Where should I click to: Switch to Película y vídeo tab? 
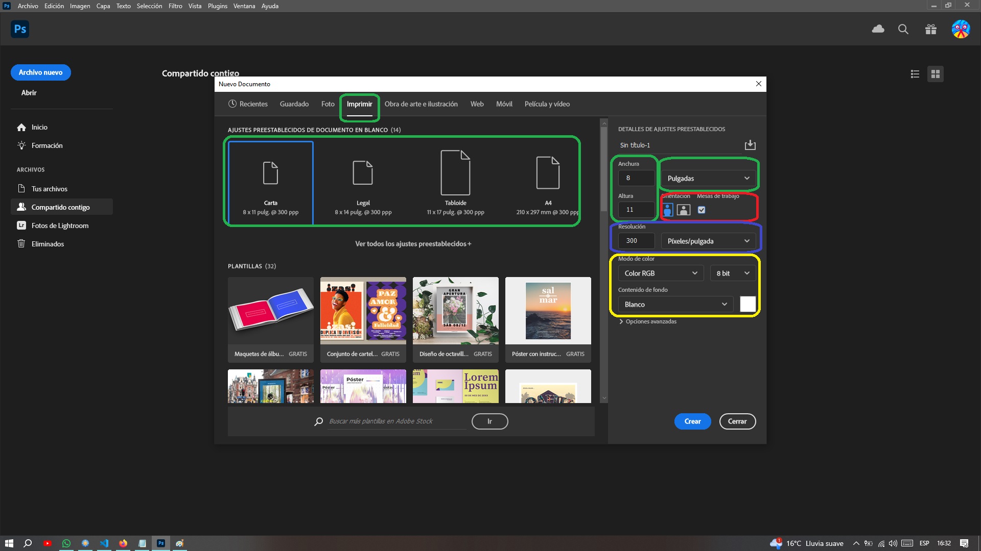[547, 104]
